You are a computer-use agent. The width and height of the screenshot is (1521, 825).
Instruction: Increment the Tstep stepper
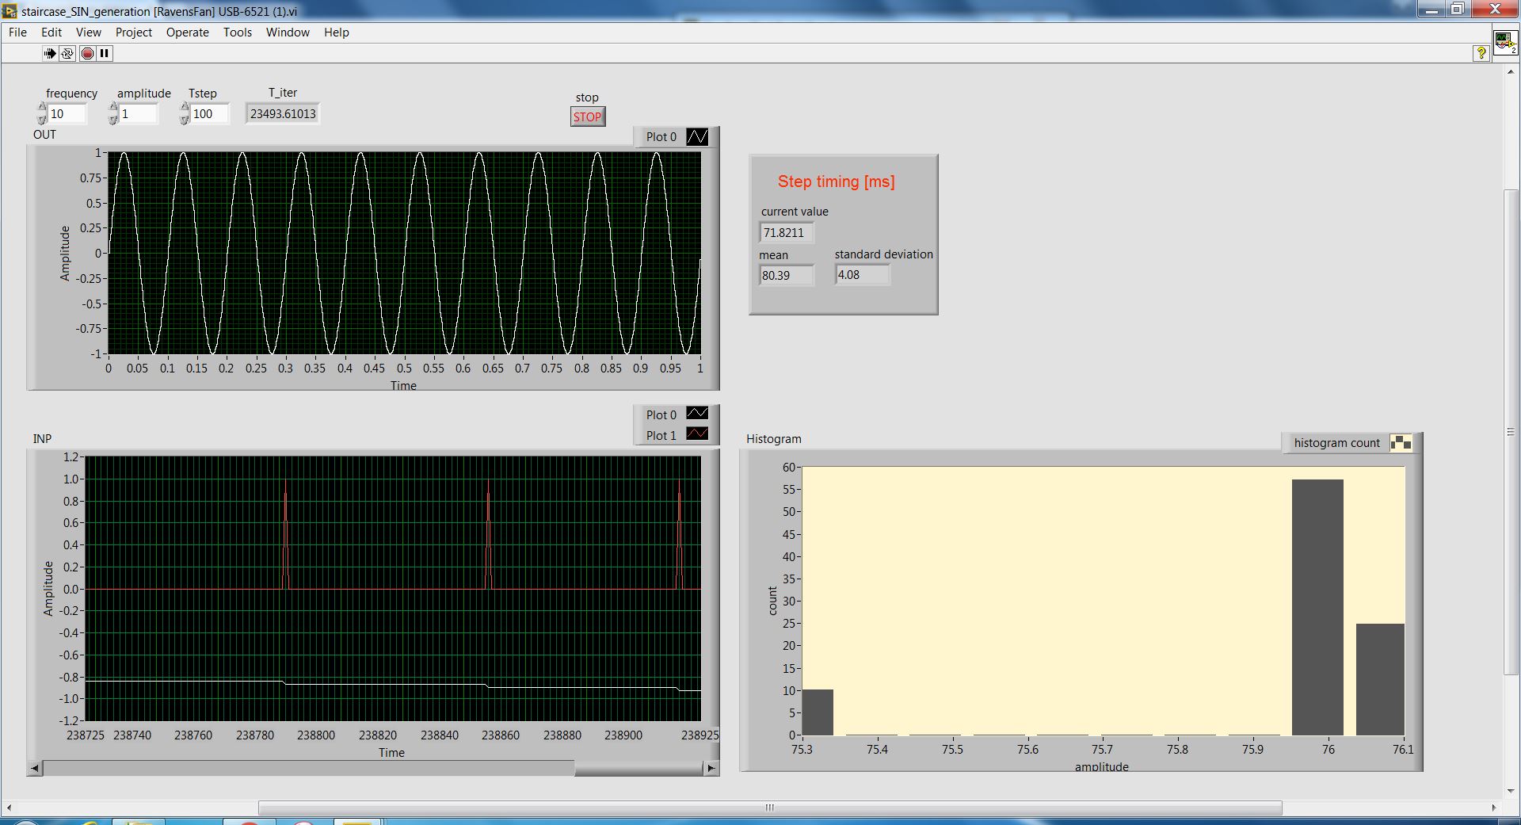[x=185, y=108]
